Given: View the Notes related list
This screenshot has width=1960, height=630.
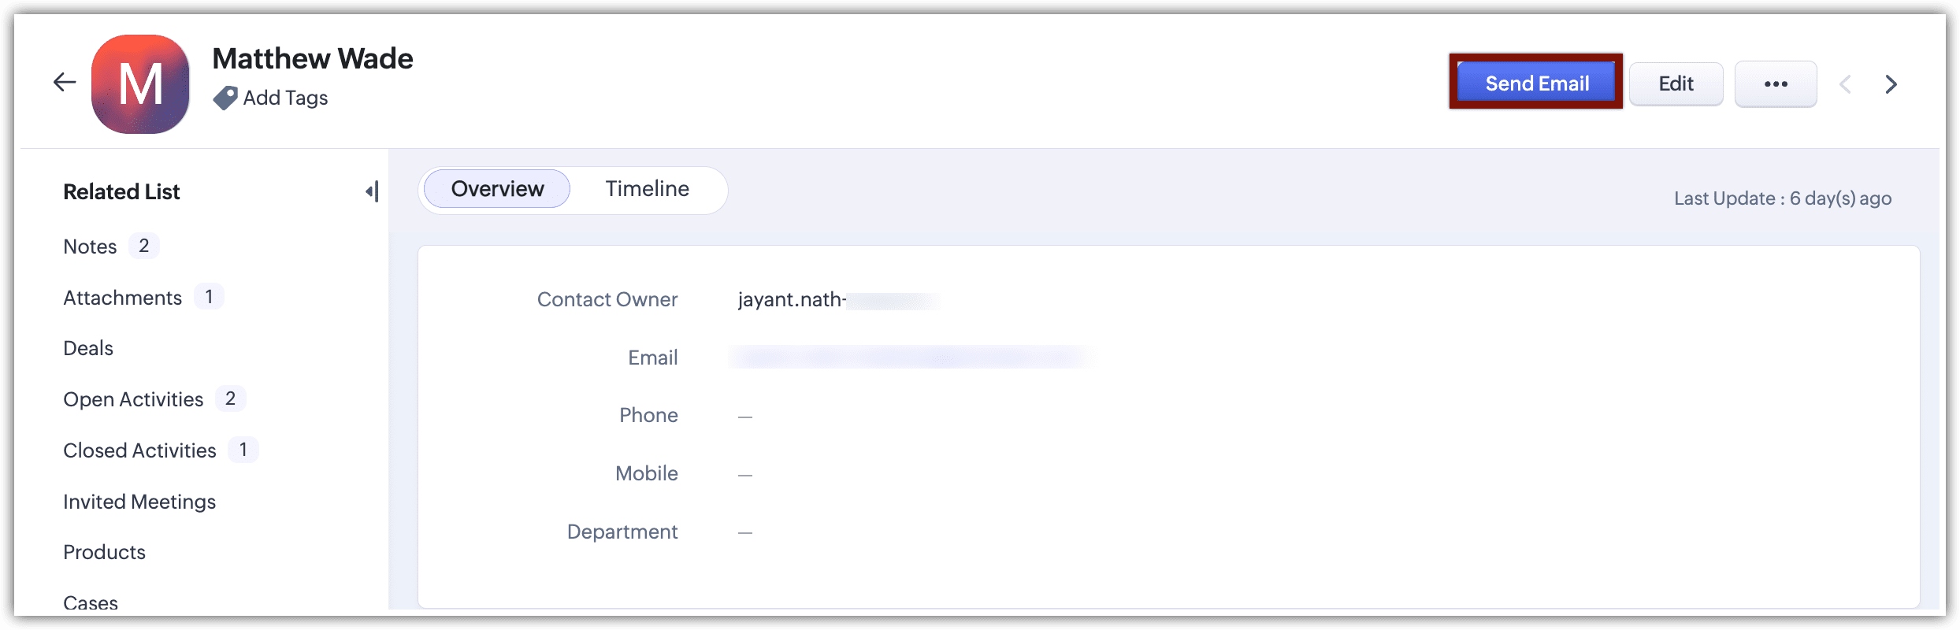Looking at the screenshot, I should pyautogui.click(x=89, y=246).
